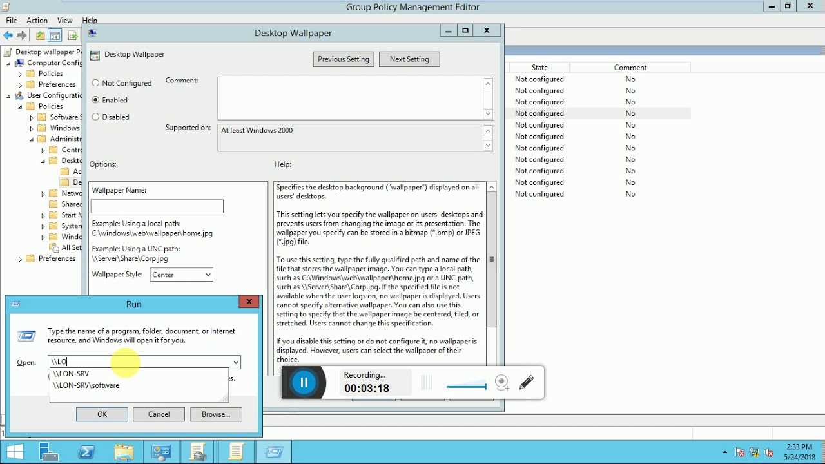Collapse the Computer Configuration node
This screenshot has width=825, height=464.
[9, 63]
